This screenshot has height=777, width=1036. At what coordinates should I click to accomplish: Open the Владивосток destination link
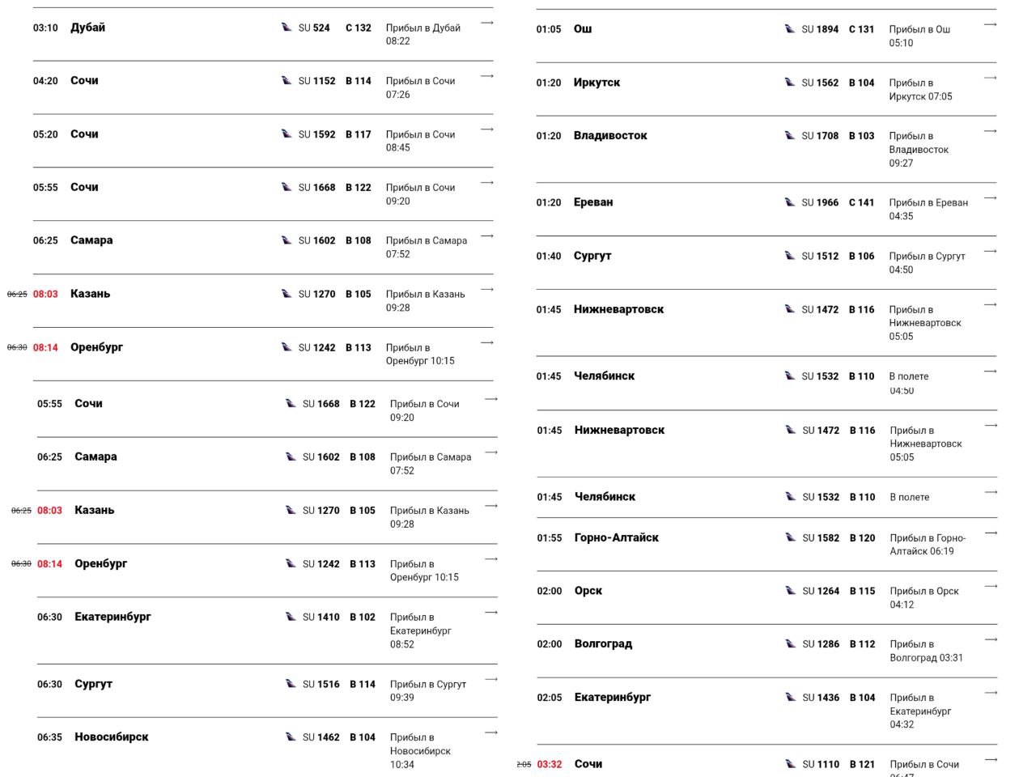pyautogui.click(x=610, y=136)
